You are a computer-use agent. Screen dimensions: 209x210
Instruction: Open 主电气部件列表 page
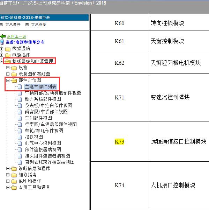40,87
